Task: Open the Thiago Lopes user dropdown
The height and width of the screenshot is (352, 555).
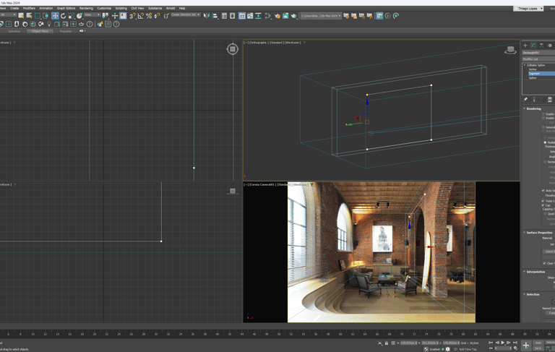Action: (529, 9)
